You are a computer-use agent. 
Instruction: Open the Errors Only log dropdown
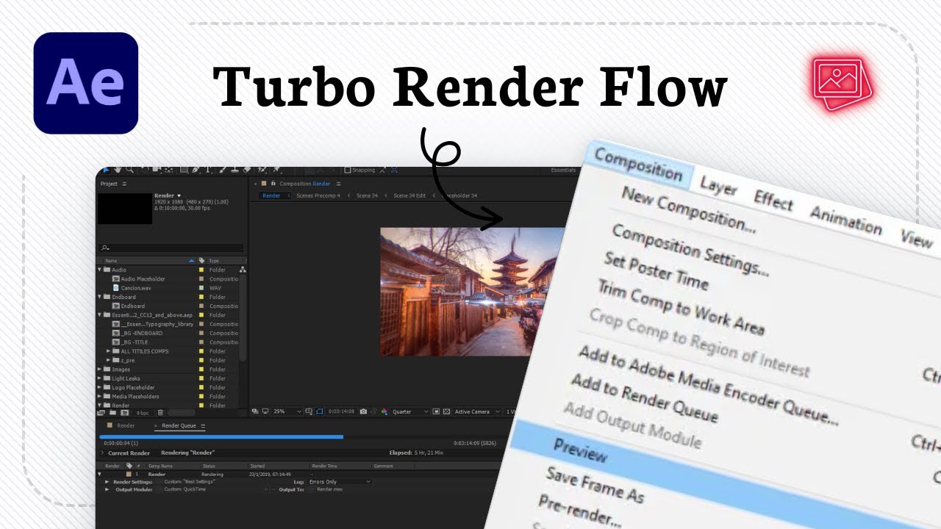(x=338, y=481)
